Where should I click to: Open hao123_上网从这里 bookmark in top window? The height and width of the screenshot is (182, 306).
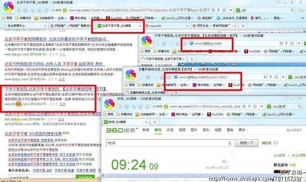click(x=177, y=18)
